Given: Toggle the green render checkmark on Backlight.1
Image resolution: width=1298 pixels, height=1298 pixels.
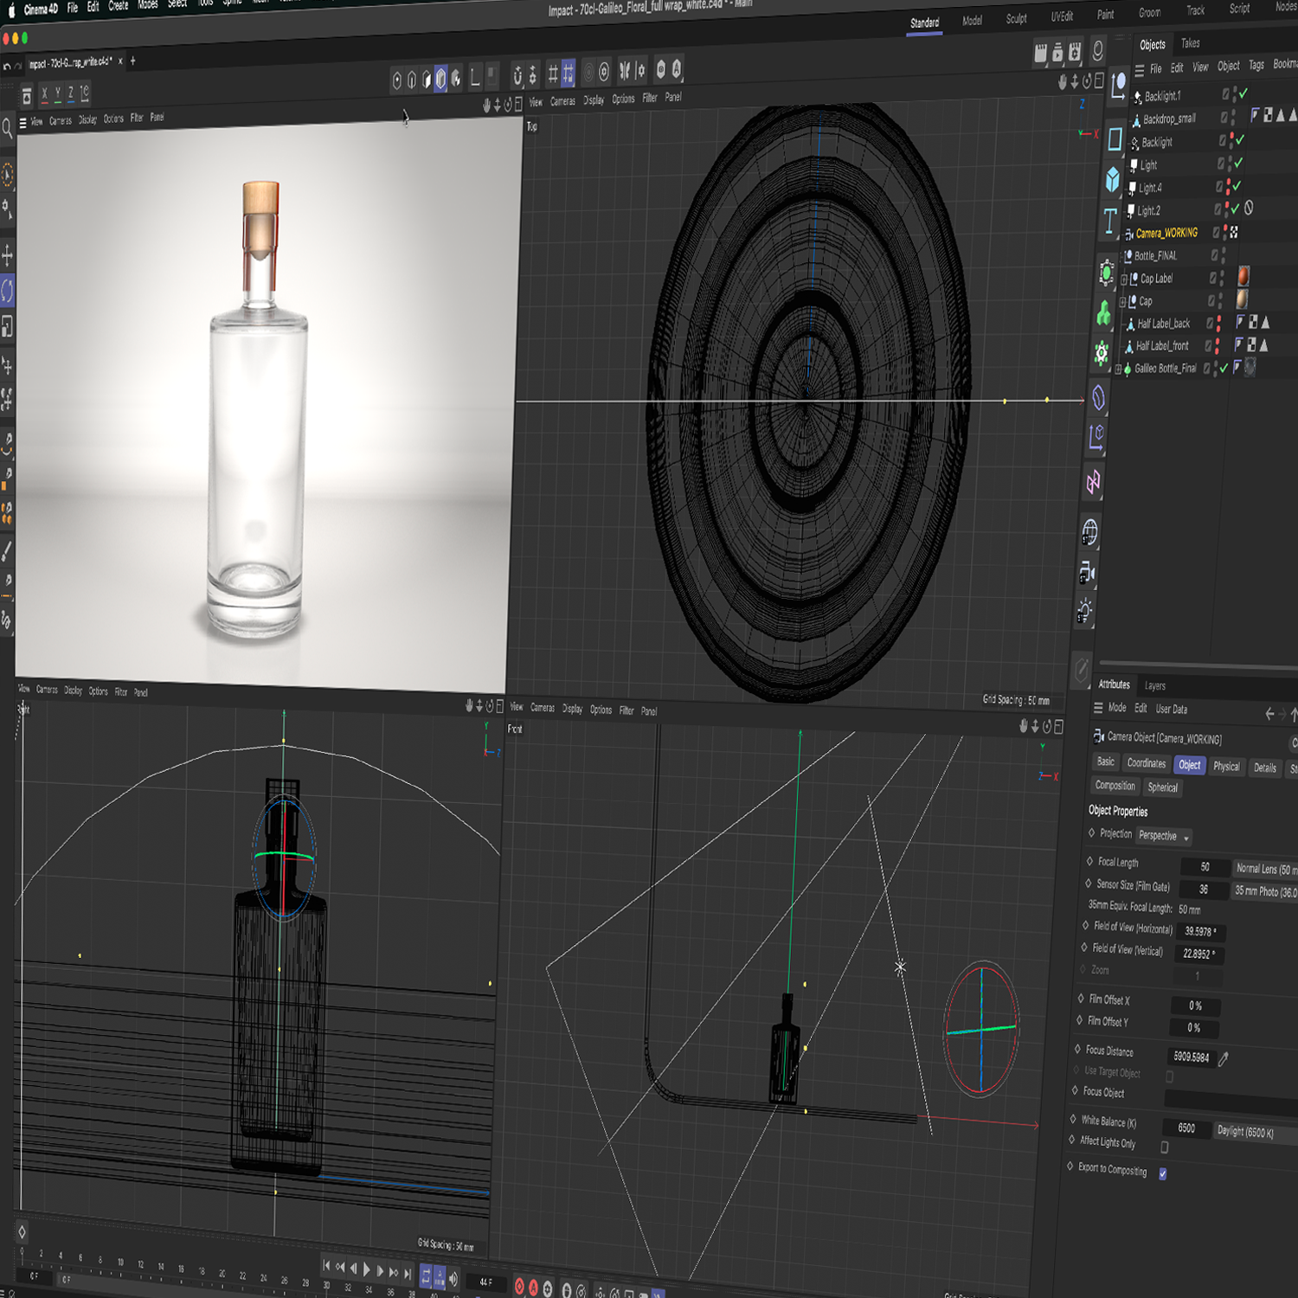Looking at the screenshot, I should coord(1243,93).
